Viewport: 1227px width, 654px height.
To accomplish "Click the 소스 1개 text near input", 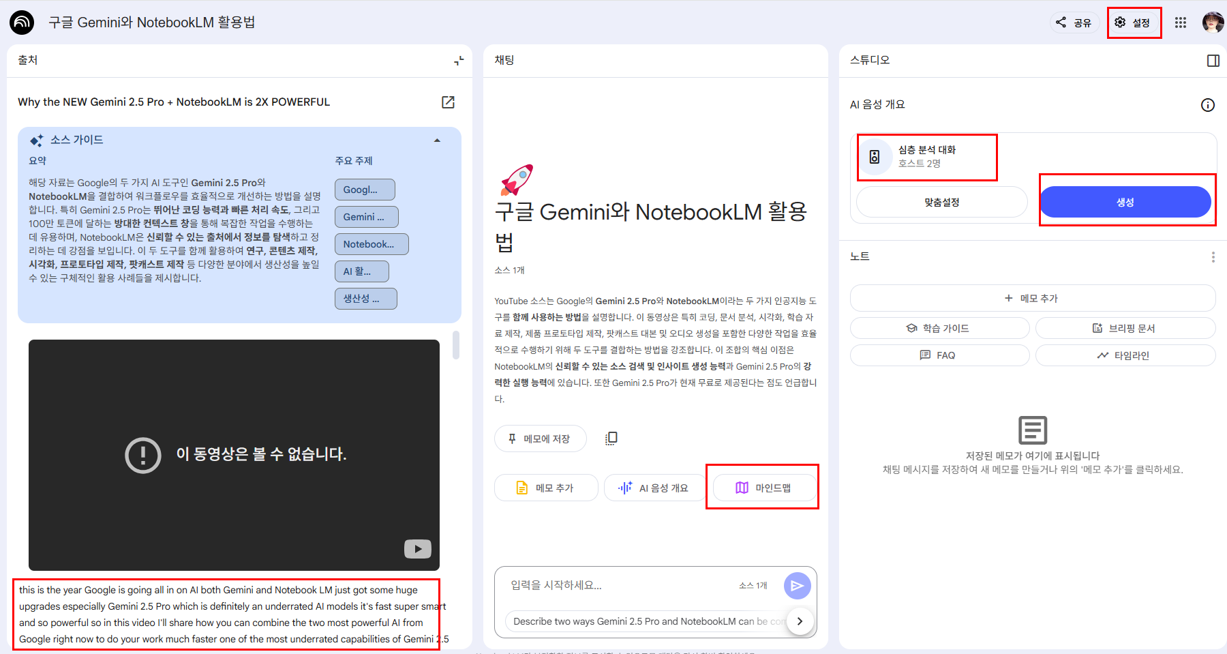I will click(753, 585).
